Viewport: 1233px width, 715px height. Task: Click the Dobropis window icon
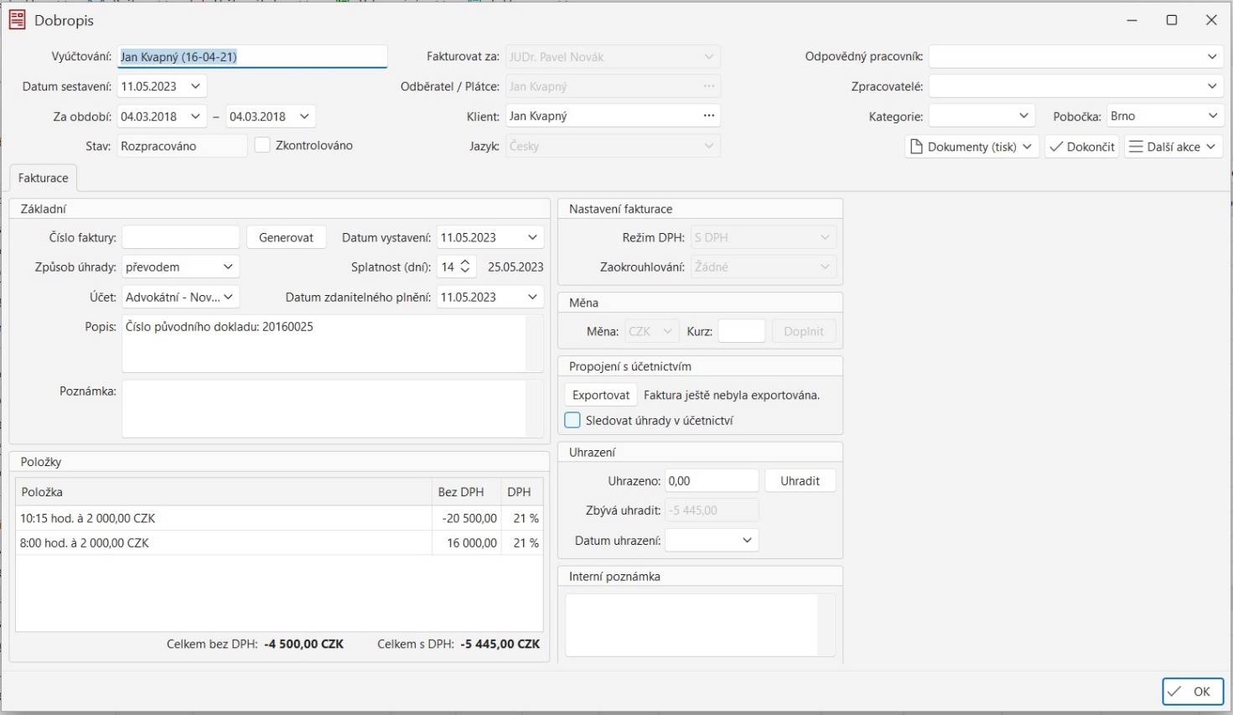pyautogui.click(x=17, y=18)
